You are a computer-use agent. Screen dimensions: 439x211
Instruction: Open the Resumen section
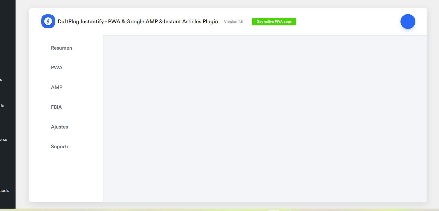[x=62, y=48]
